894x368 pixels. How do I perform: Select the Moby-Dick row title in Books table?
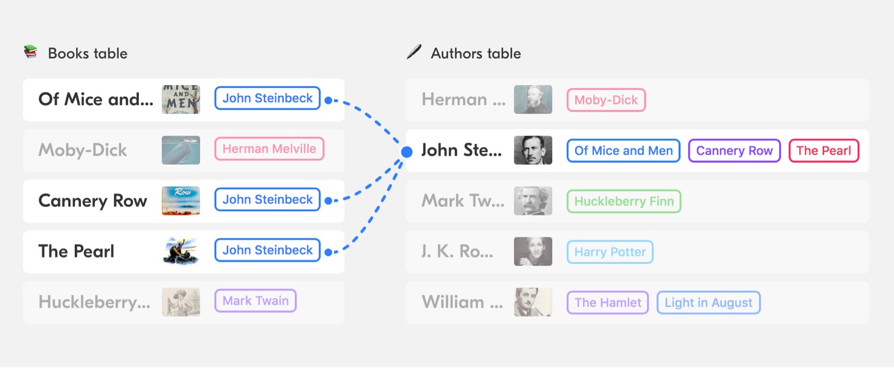[x=83, y=150]
